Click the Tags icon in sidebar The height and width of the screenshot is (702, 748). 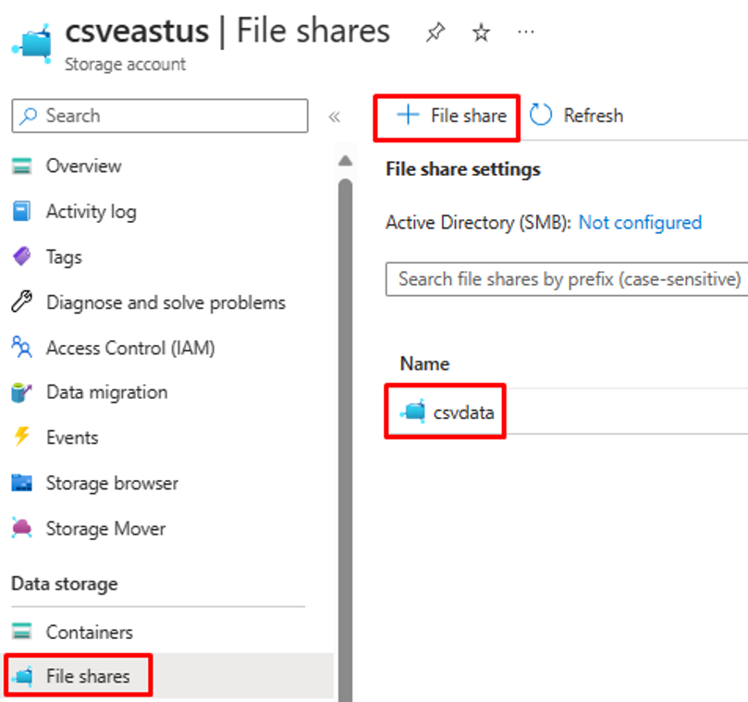pyautogui.click(x=21, y=257)
